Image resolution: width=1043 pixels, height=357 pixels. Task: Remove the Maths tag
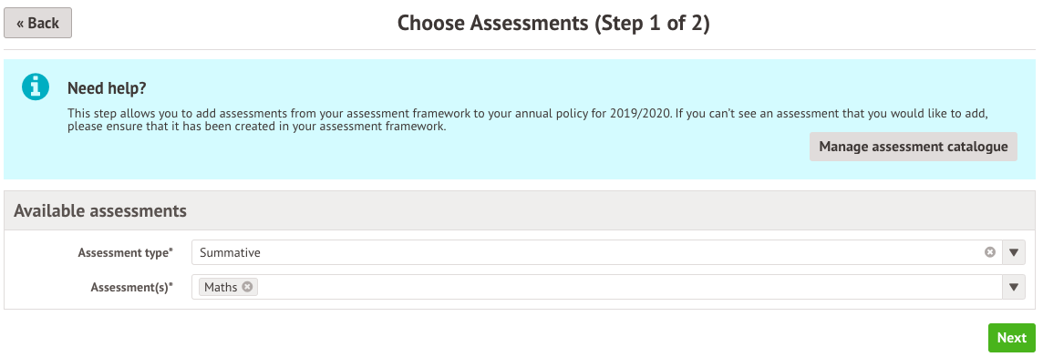[247, 287]
